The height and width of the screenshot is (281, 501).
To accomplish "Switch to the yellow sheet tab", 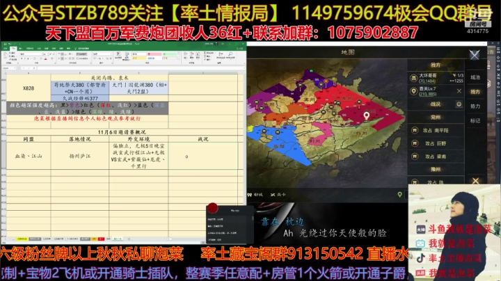I will click(x=22, y=239).
